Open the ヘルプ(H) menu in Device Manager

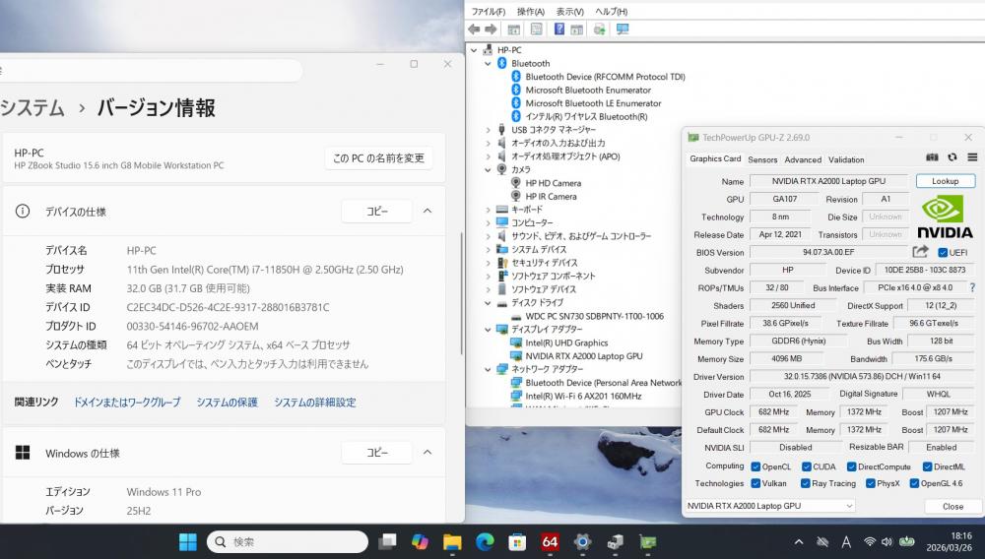tap(612, 11)
